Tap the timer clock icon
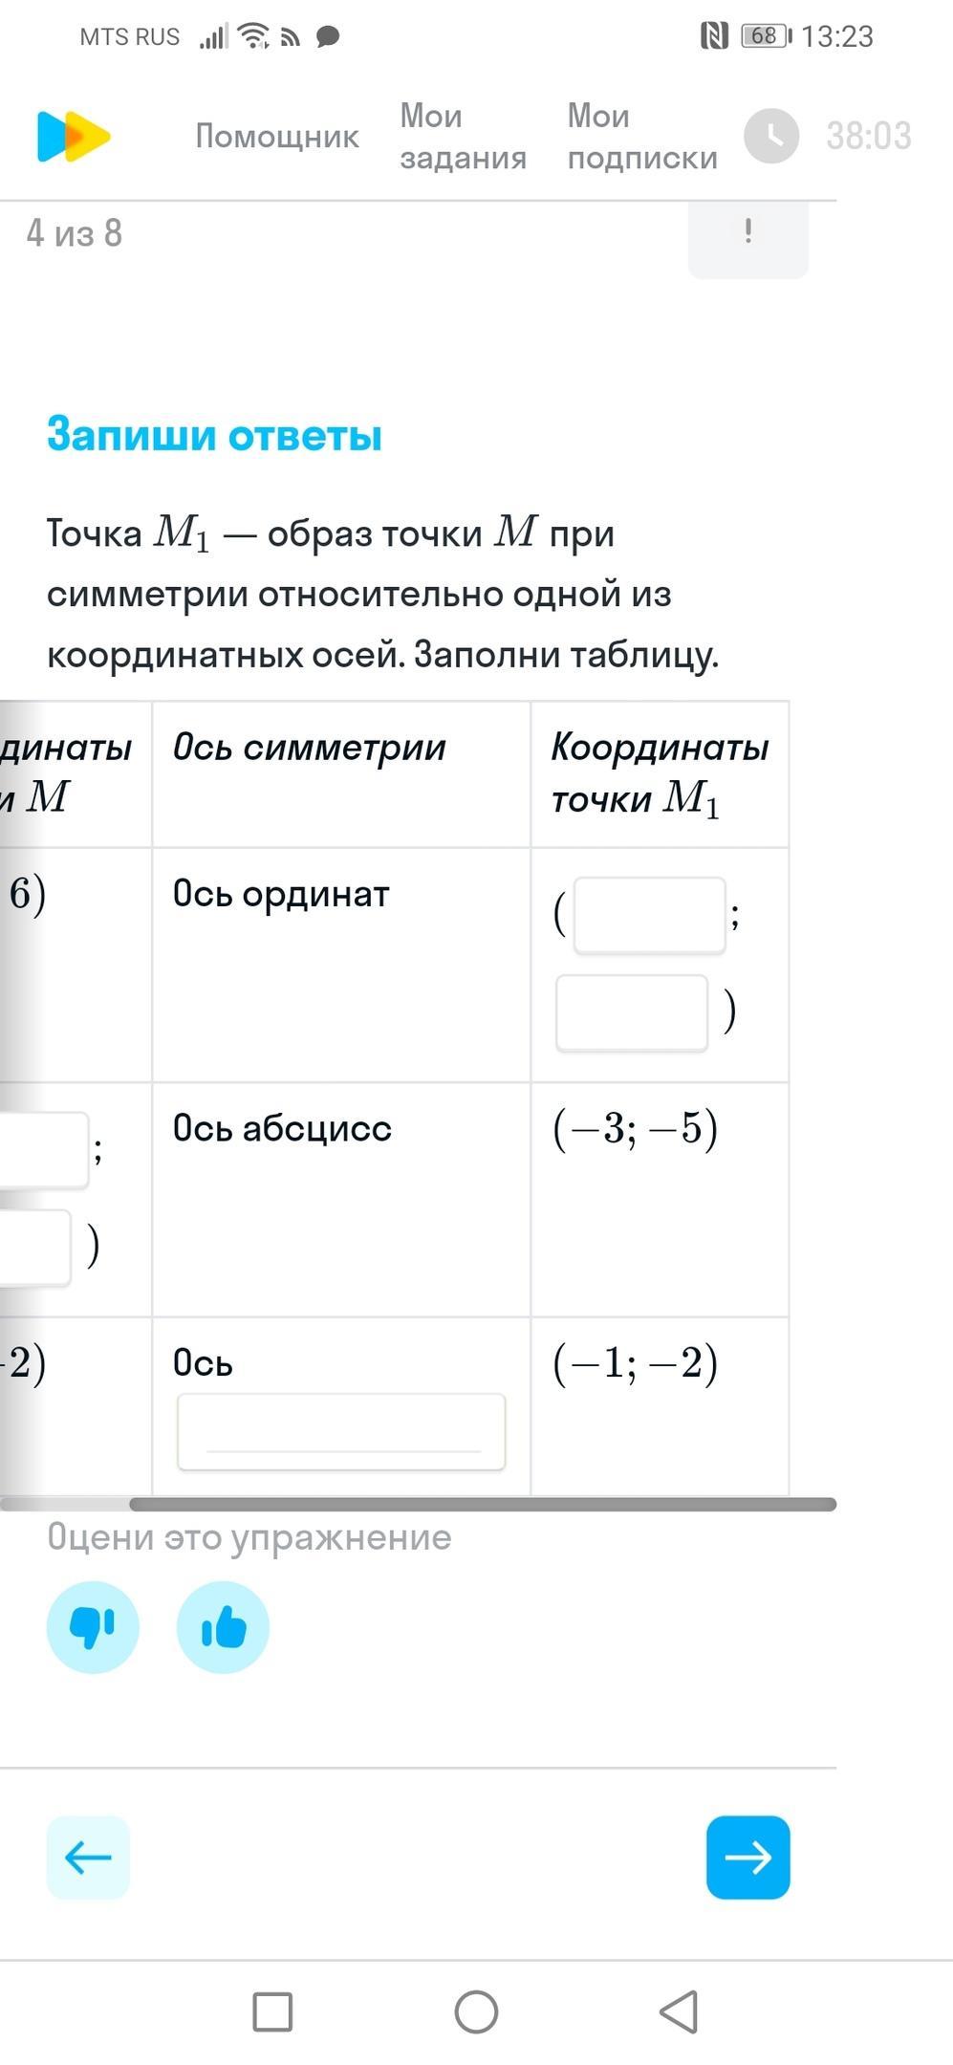The image size is (953, 2065). click(770, 136)
